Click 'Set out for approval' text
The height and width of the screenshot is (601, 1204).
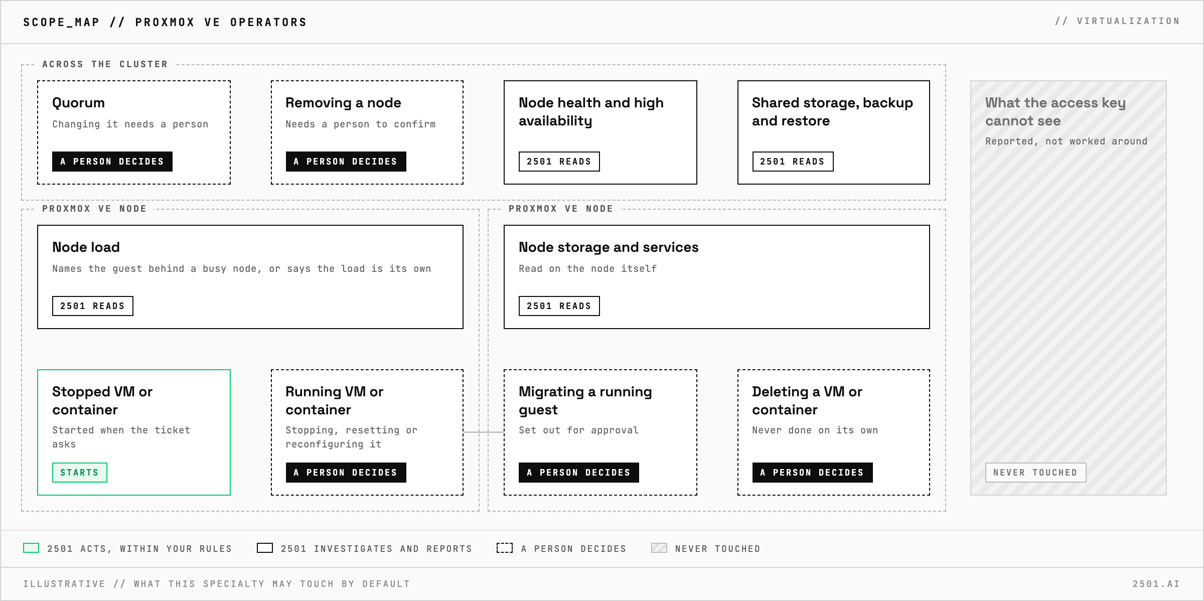pos(579,430)
